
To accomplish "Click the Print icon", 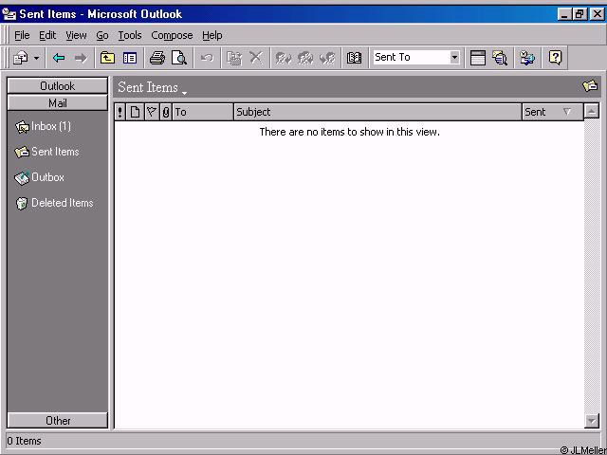I will [x=157, y=58].
